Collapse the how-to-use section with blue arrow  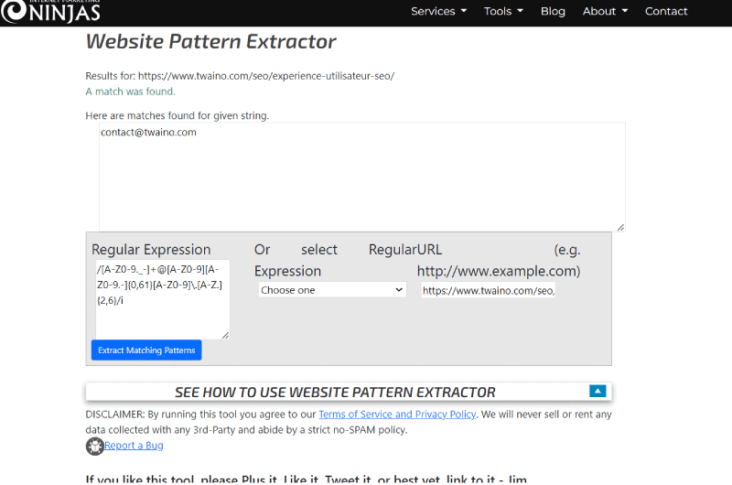point(597,391)
